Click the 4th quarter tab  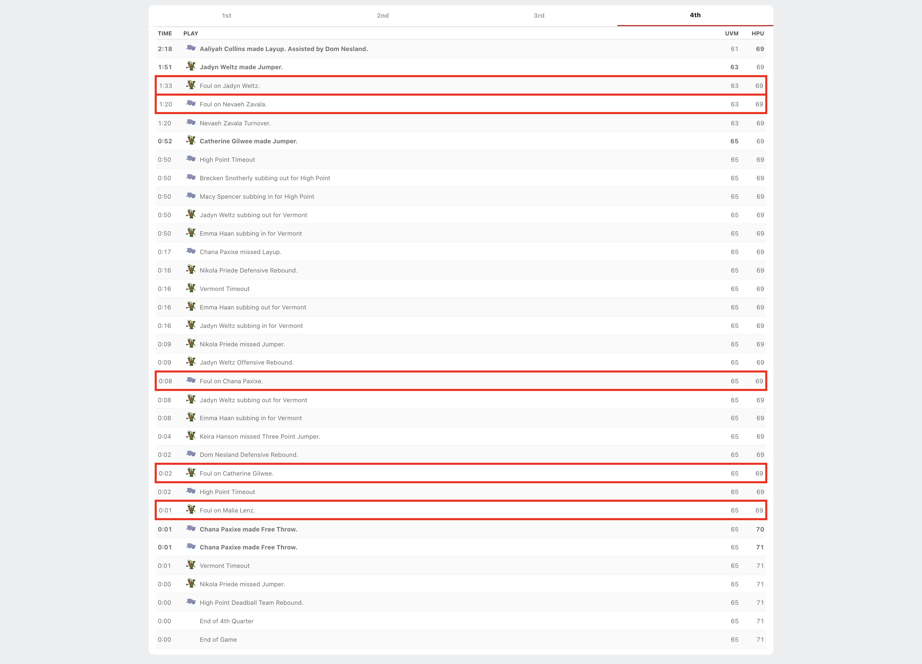695,15
